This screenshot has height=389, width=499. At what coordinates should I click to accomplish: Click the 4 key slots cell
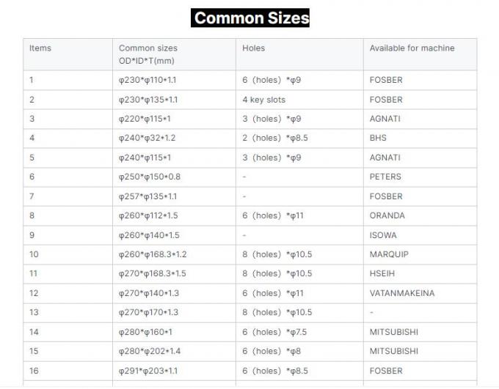point(263,100)
